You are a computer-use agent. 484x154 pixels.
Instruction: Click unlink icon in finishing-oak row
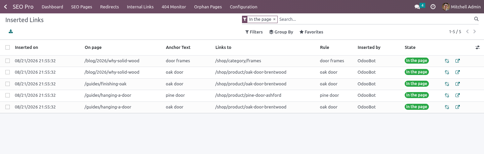(x=447, y=84)
